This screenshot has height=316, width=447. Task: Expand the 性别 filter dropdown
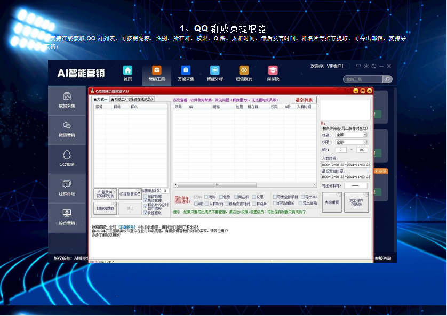pos(365,135)
